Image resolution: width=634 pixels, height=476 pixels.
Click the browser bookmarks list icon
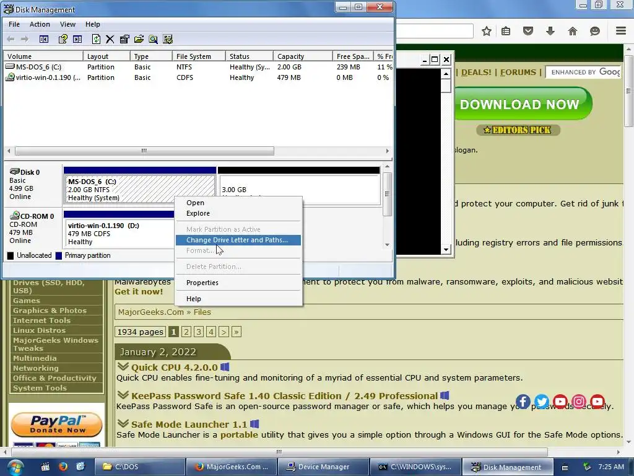(x=506, y=31)
